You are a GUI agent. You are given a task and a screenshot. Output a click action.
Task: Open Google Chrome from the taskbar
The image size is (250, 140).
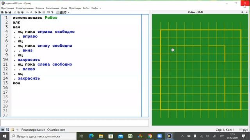point(150,136)
